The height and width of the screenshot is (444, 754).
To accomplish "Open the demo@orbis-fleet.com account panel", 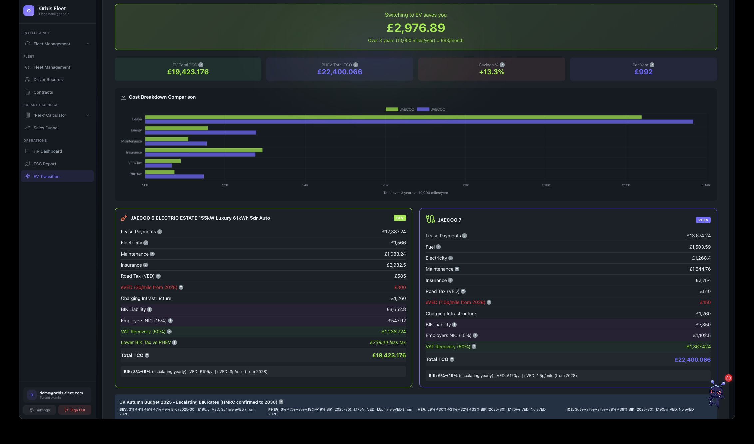I will click(x=57, y=395).
